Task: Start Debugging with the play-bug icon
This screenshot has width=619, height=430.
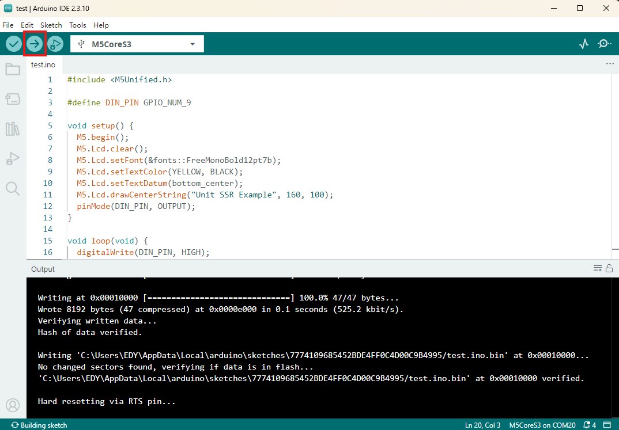Action: pos(55,44)
